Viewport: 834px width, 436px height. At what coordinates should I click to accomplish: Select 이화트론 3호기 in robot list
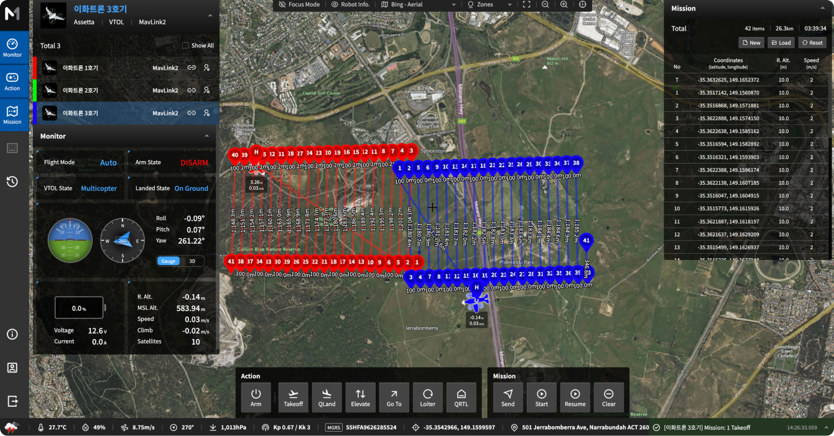pyautogui.click(x=126, y=113)
